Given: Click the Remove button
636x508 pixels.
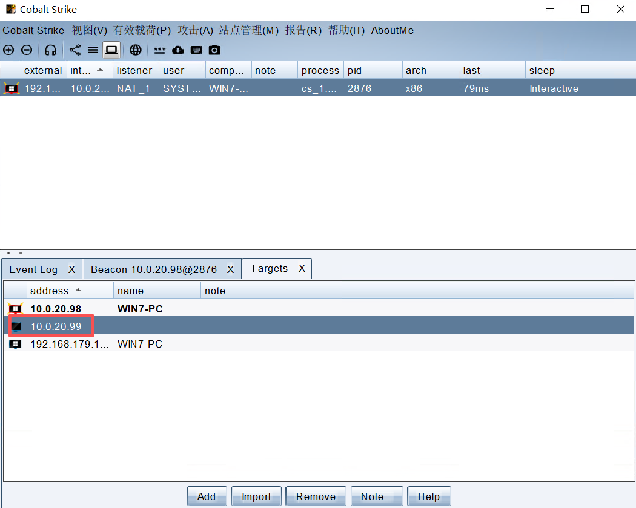Looking at the screenshot, I should [316, 496].
